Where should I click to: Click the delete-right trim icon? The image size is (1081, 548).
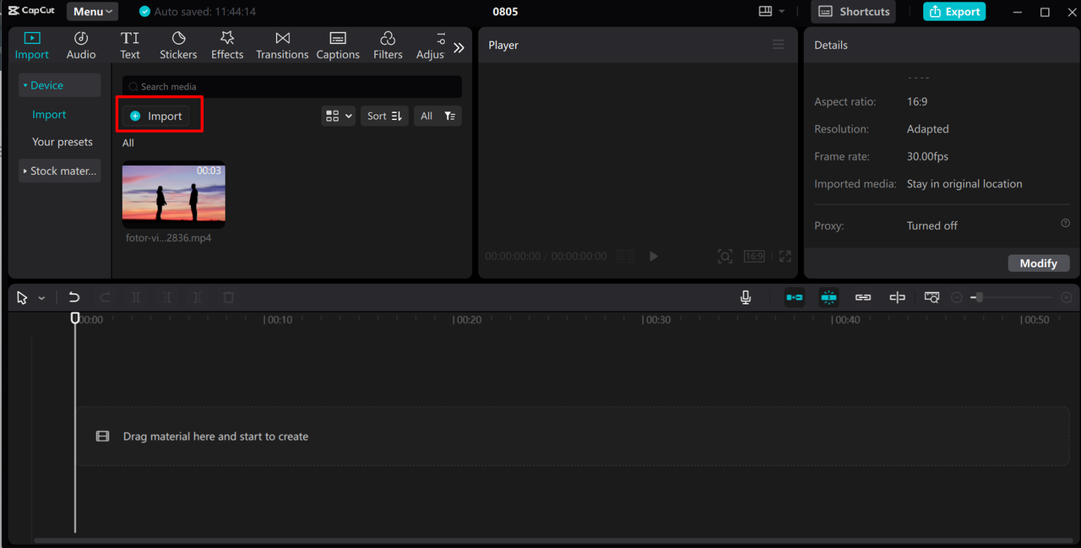197,298
